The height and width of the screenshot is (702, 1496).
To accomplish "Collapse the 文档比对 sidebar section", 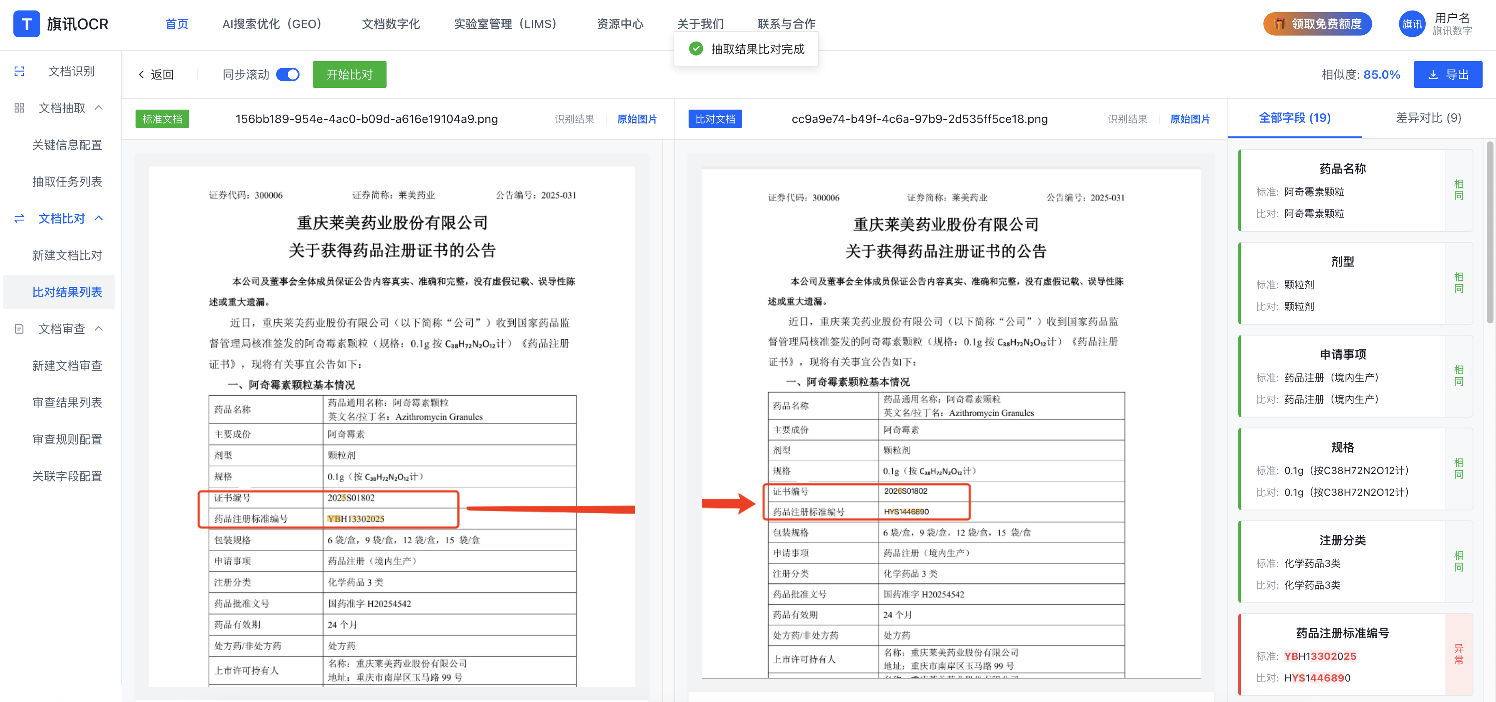I will tap(99, 218).
